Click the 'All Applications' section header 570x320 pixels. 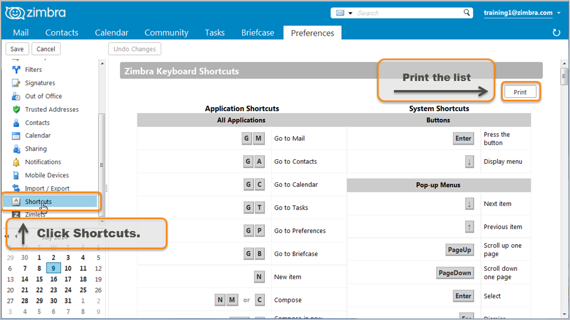click(241, 120)
